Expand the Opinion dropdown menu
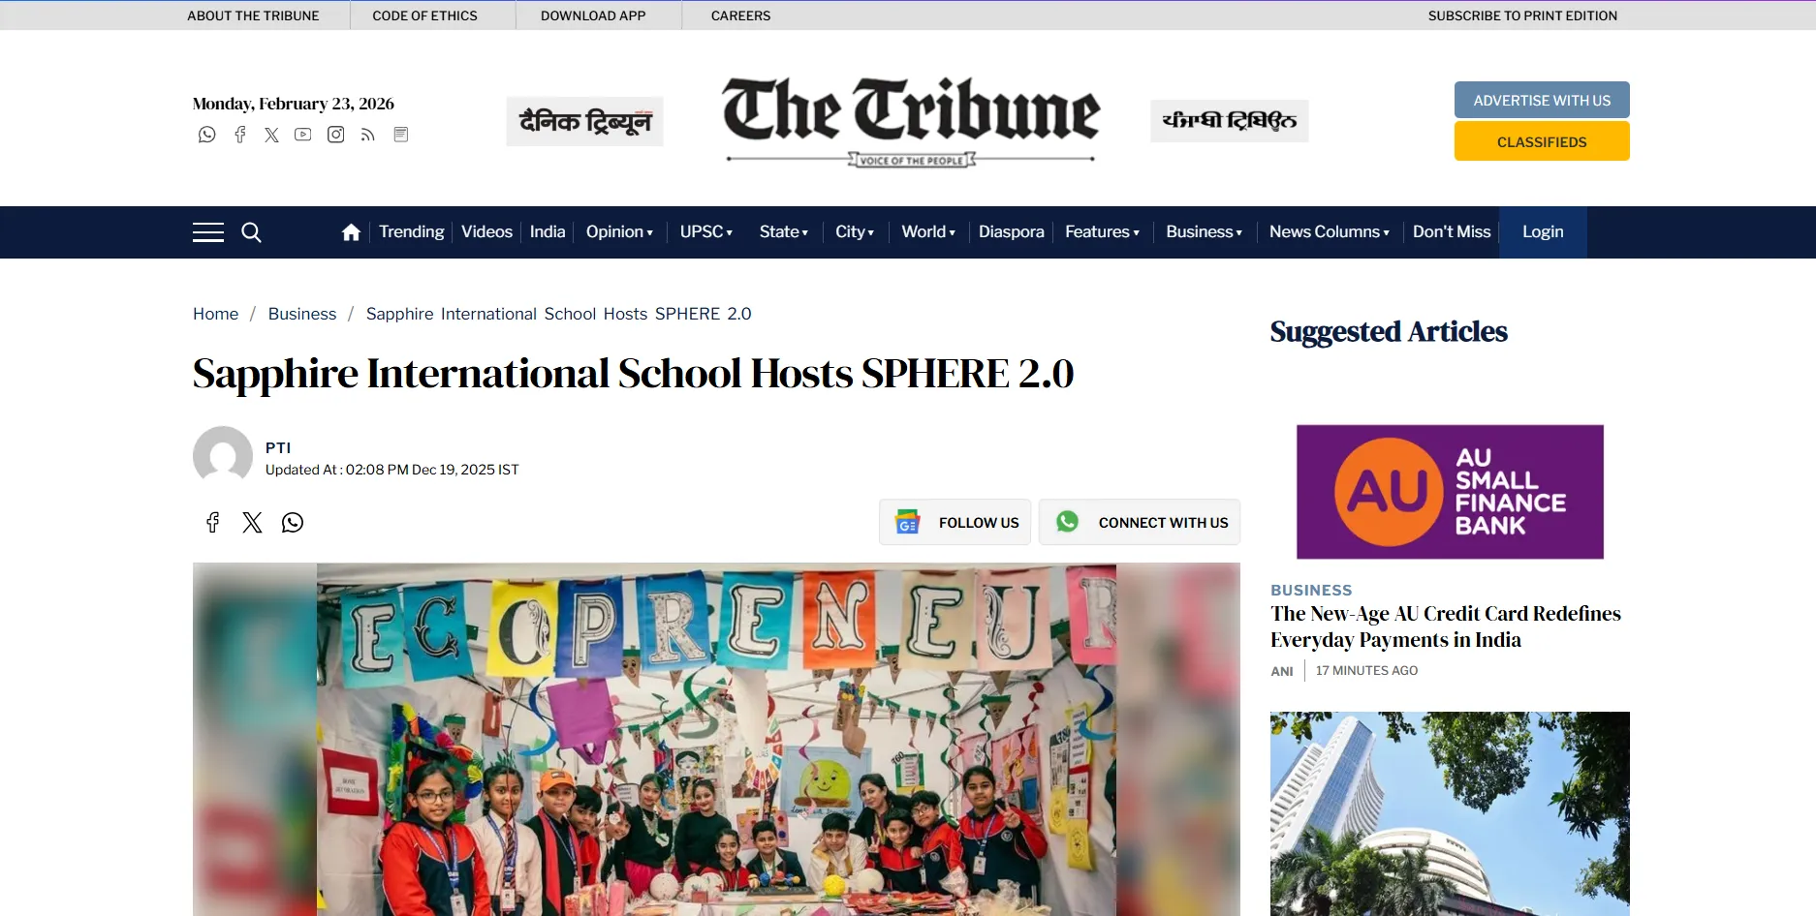This screenshot has width=1816, height=916. (619, 232)
